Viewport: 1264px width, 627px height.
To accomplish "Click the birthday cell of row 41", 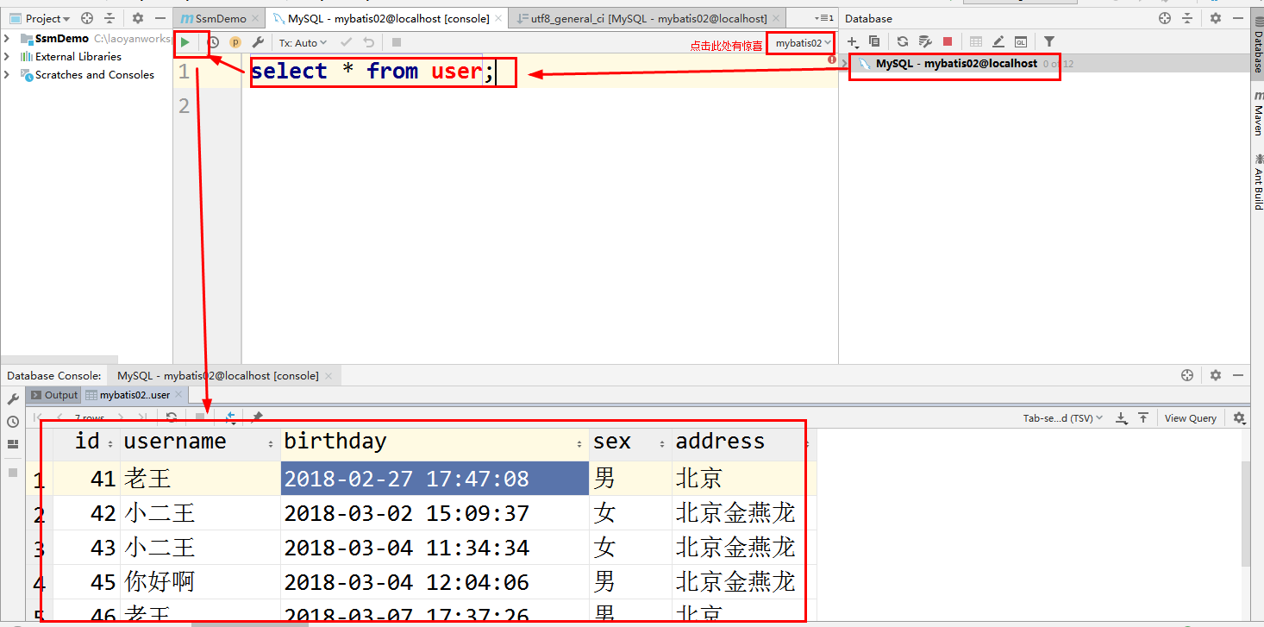I will pos(405,479).
